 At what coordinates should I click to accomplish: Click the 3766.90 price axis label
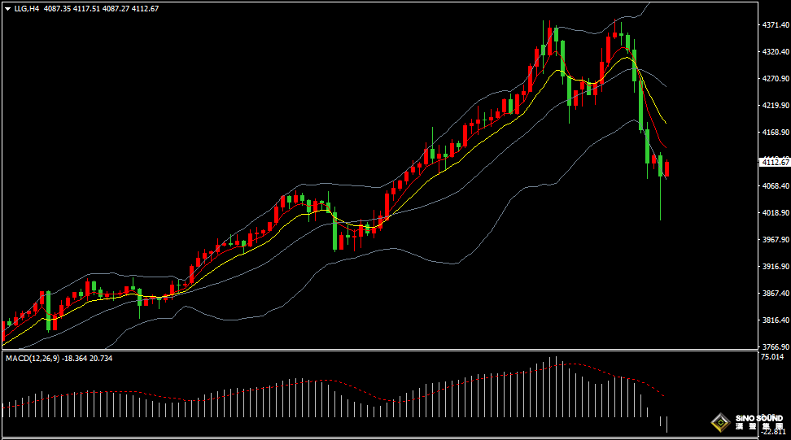tap(775, 346)
